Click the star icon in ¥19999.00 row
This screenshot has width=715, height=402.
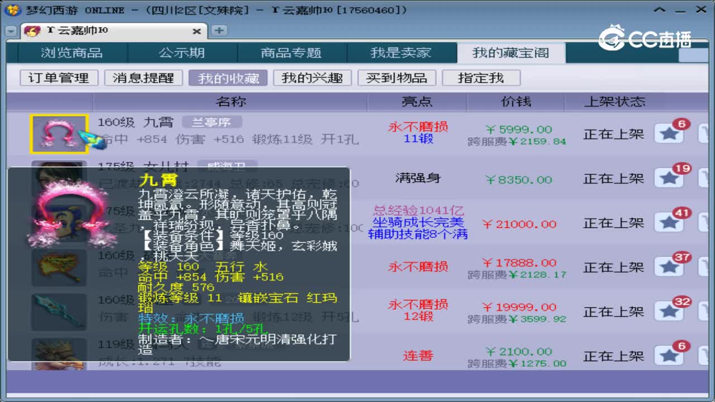click(x=669, y=312)
